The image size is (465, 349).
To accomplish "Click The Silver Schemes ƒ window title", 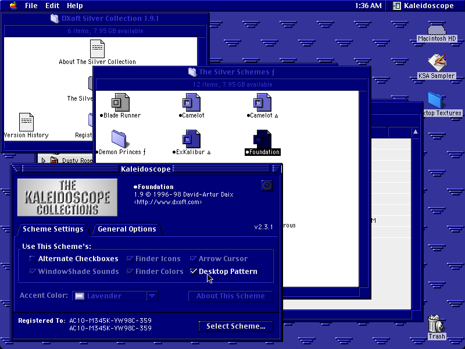I will point(237,72).
